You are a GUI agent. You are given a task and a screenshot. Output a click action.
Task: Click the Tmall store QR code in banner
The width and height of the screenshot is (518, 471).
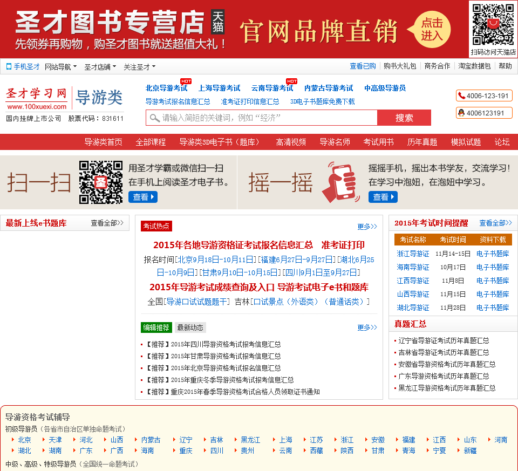tap(493, 24)
